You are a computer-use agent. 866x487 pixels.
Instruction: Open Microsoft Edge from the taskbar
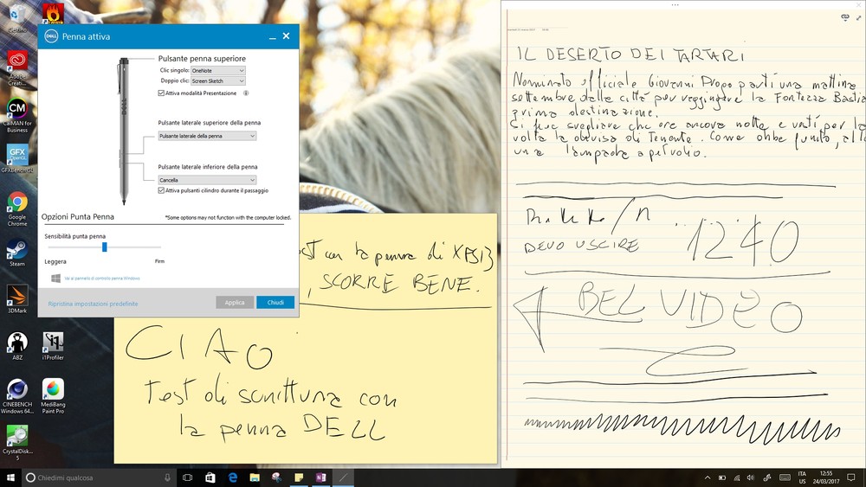point(233,477)
